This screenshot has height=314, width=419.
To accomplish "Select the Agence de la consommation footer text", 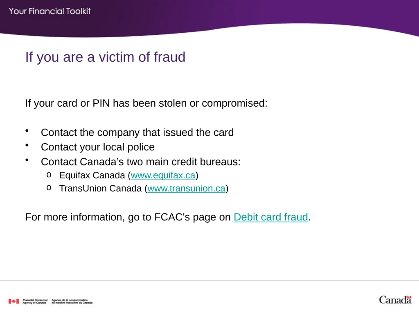I will pyautogui.click(x=72, y=301).
